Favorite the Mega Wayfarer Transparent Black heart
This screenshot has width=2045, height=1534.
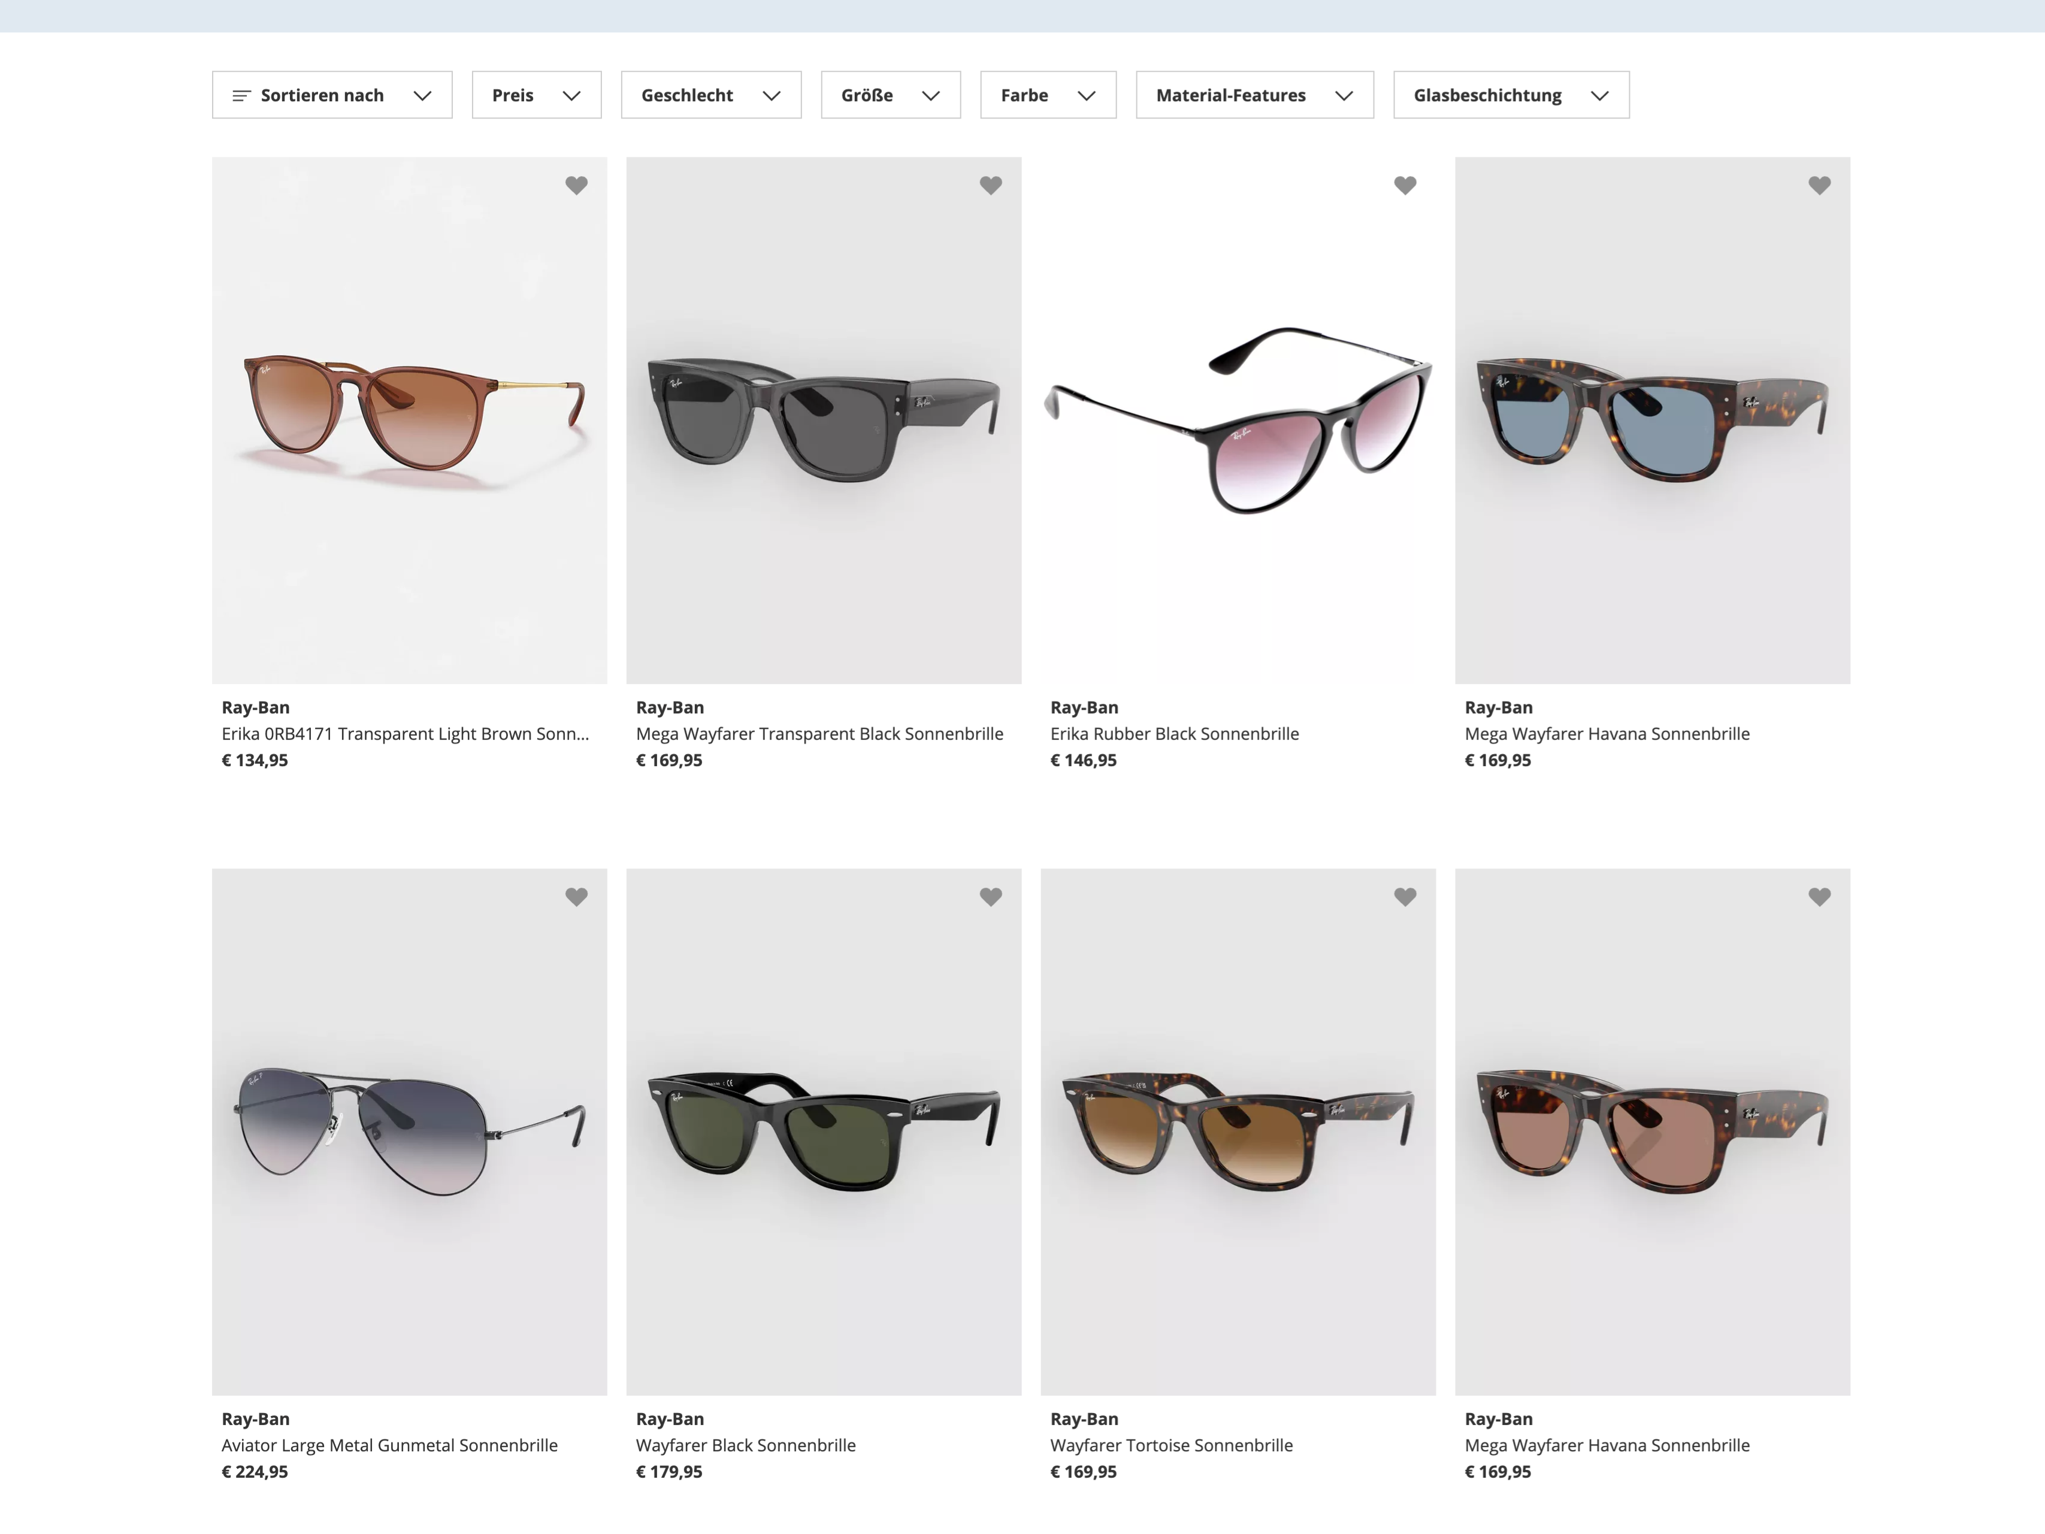pos(990,186)
